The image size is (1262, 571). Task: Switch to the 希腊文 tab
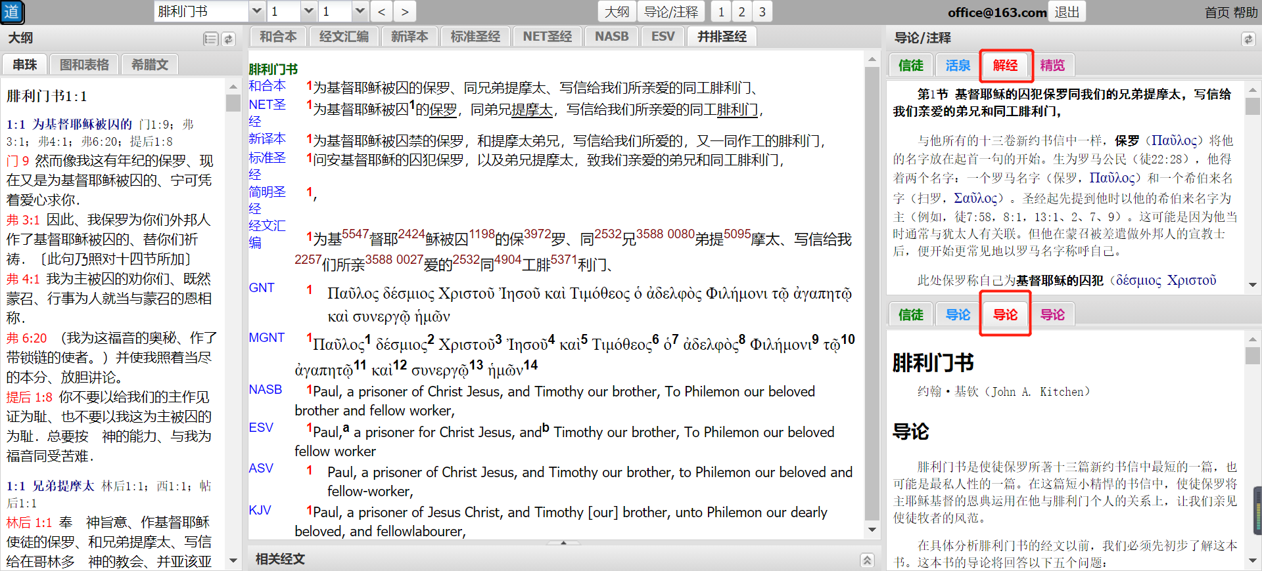pos(150,64)
